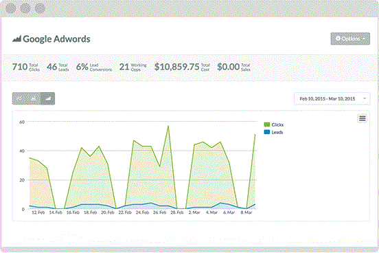Switch to the line chart view

20,98
